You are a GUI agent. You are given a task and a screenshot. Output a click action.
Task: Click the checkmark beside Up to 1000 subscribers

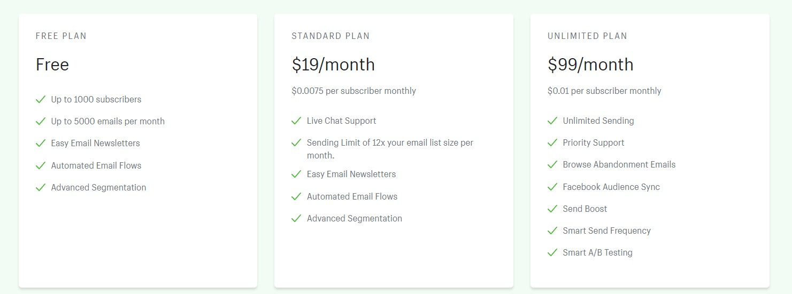click(40, 99)
